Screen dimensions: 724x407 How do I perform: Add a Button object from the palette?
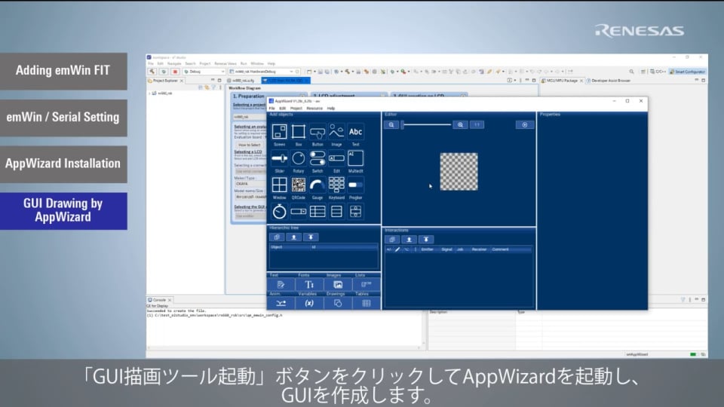tap(318, 132)
